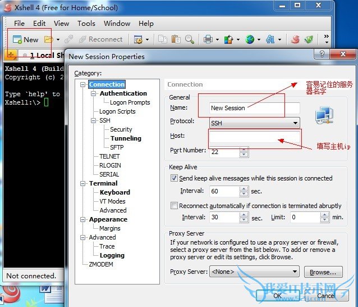Click the Port Number field
The height and width of the screenshot is (307, 358).
[x=224, y=152]
